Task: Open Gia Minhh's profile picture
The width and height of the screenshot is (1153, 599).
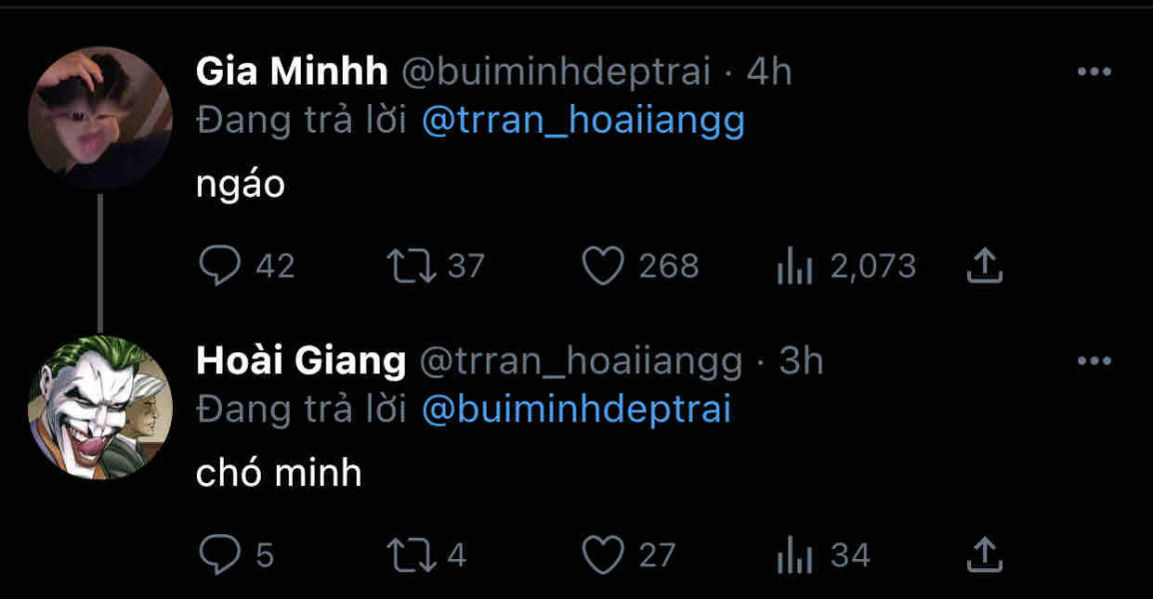Action: click(100, 118)
